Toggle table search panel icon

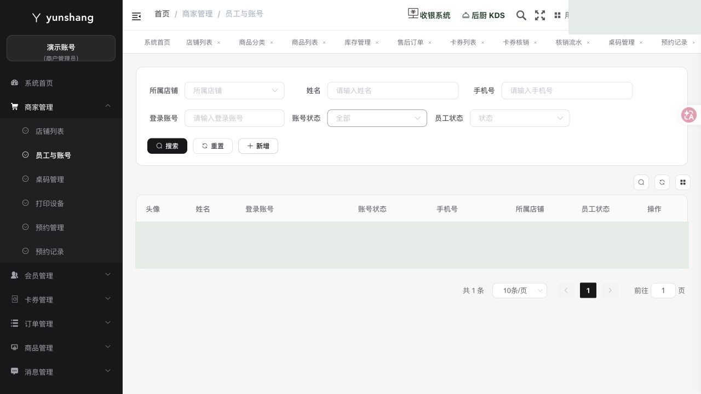tap(641, 182)
